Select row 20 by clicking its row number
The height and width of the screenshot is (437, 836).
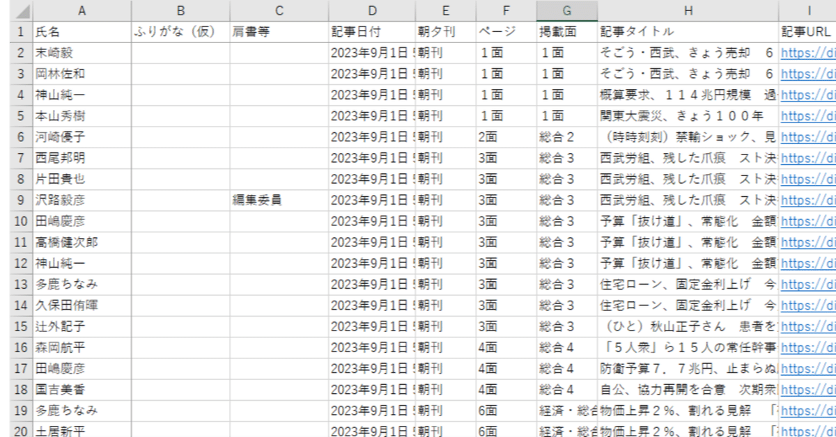tap(10, 429)
